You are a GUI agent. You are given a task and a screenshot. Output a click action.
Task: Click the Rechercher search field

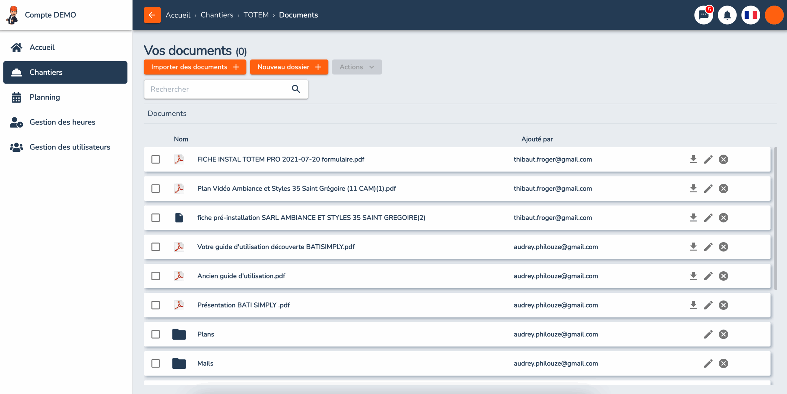pos(226,89)
